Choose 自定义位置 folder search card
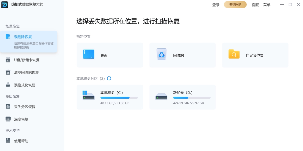 [x=255, y=55]
